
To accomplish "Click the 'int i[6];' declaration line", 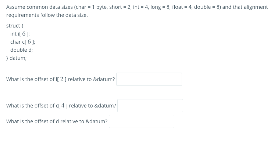I will tap(20, 34).
